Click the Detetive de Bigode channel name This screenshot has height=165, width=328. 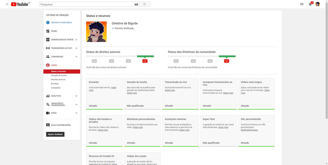point(125,23)
